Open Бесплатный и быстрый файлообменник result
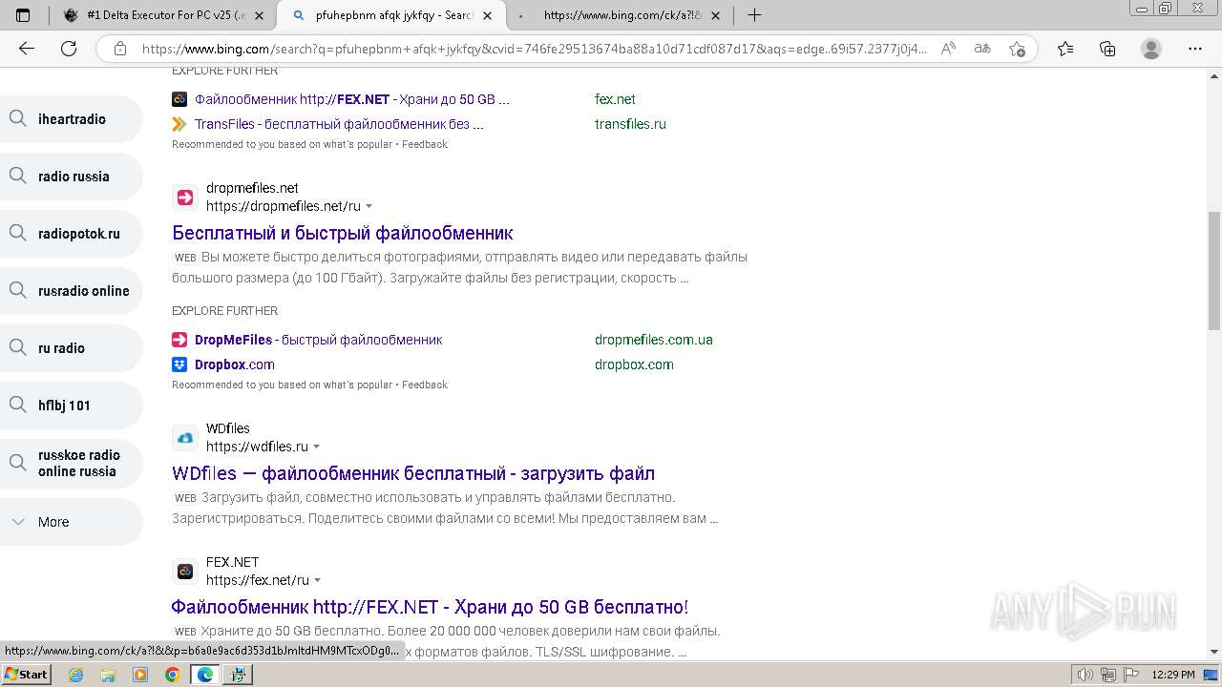 click(343, 233)
